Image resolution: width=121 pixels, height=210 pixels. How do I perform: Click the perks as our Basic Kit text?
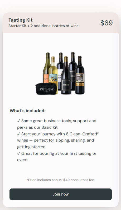37,127
